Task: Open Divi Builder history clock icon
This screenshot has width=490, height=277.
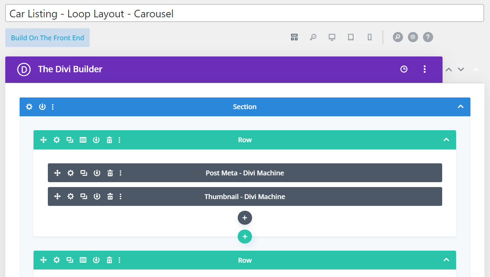Action: (x=404, y=69)
